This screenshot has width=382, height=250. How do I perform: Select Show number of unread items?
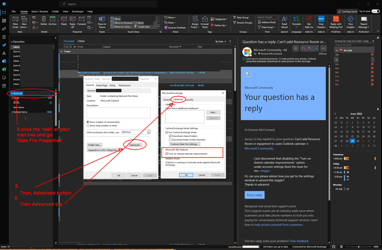pyautogui.click(x=88, y=122)
